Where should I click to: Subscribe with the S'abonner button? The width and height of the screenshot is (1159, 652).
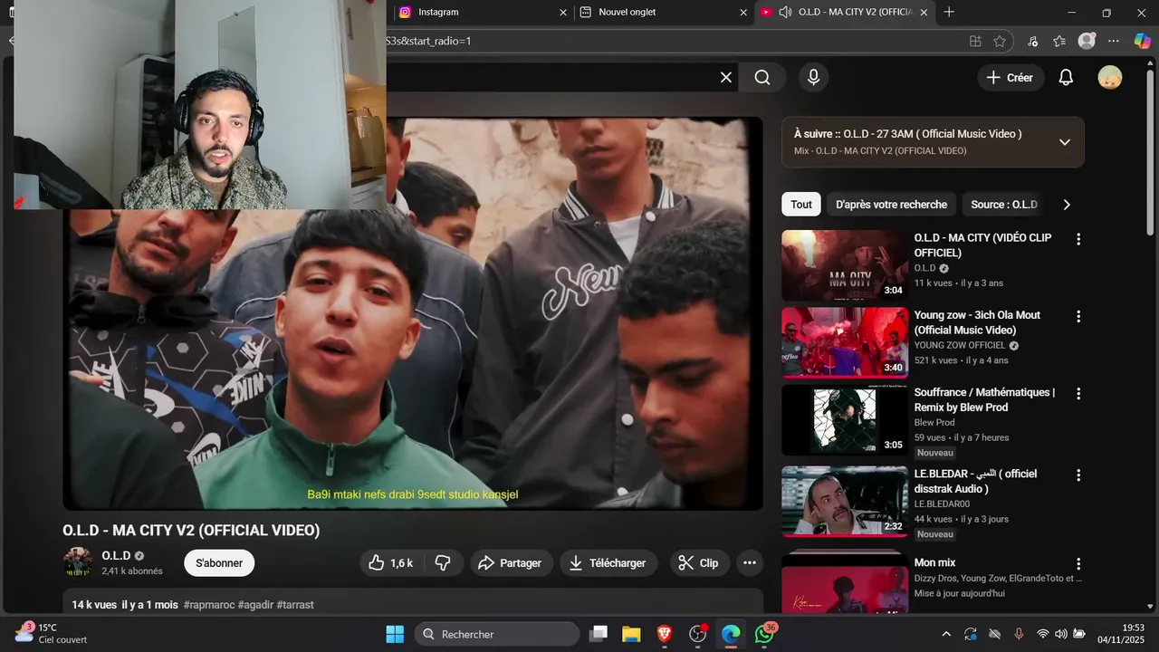click(x=219, y=563)
